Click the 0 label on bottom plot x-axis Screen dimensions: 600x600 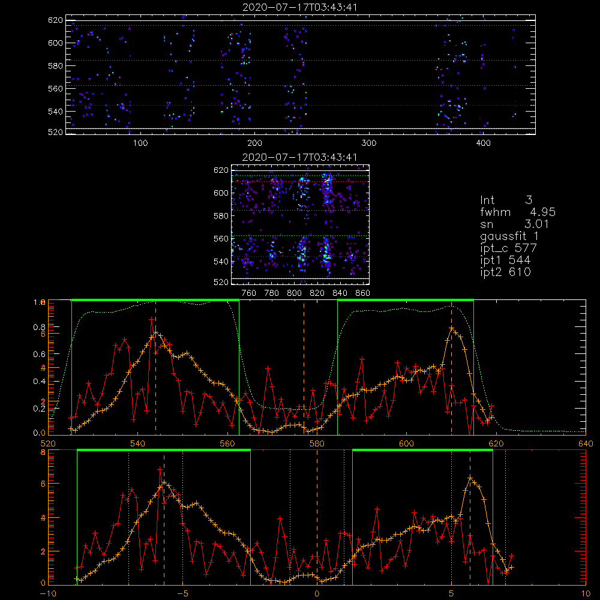coord(317,594)
